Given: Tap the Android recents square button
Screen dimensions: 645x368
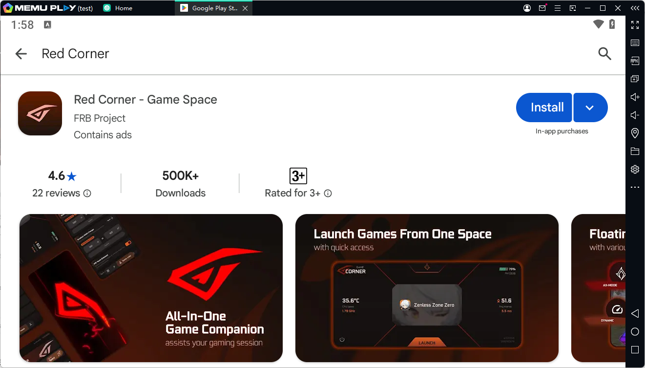Looking at the screenshot, I should pos(635,350).
